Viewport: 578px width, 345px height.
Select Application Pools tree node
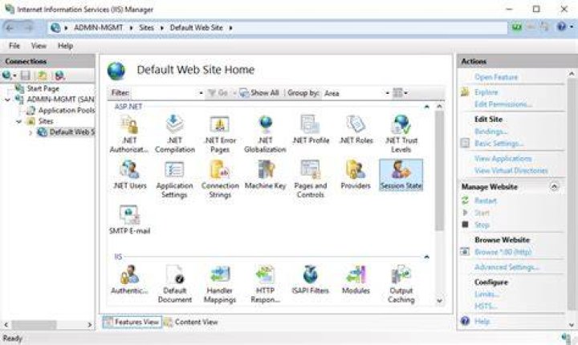(67, 110)
